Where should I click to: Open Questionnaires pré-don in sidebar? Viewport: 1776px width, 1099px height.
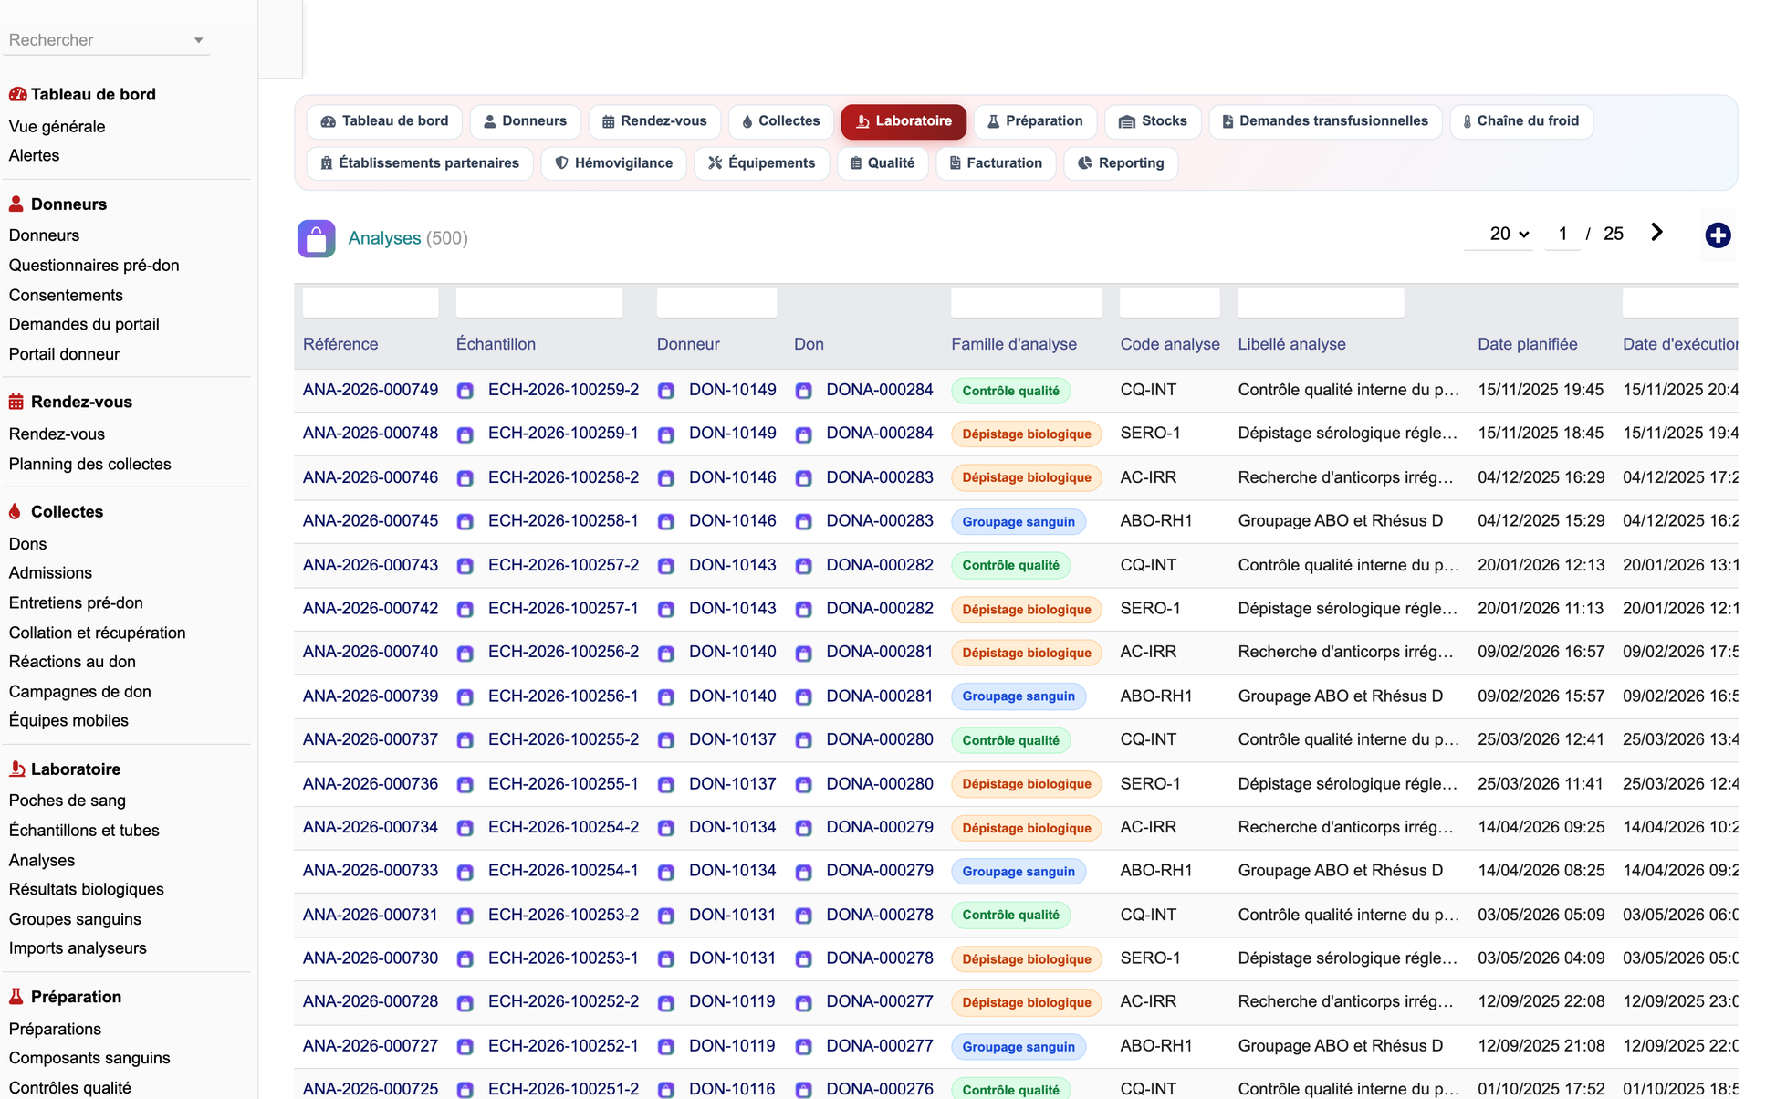[94, 266]
